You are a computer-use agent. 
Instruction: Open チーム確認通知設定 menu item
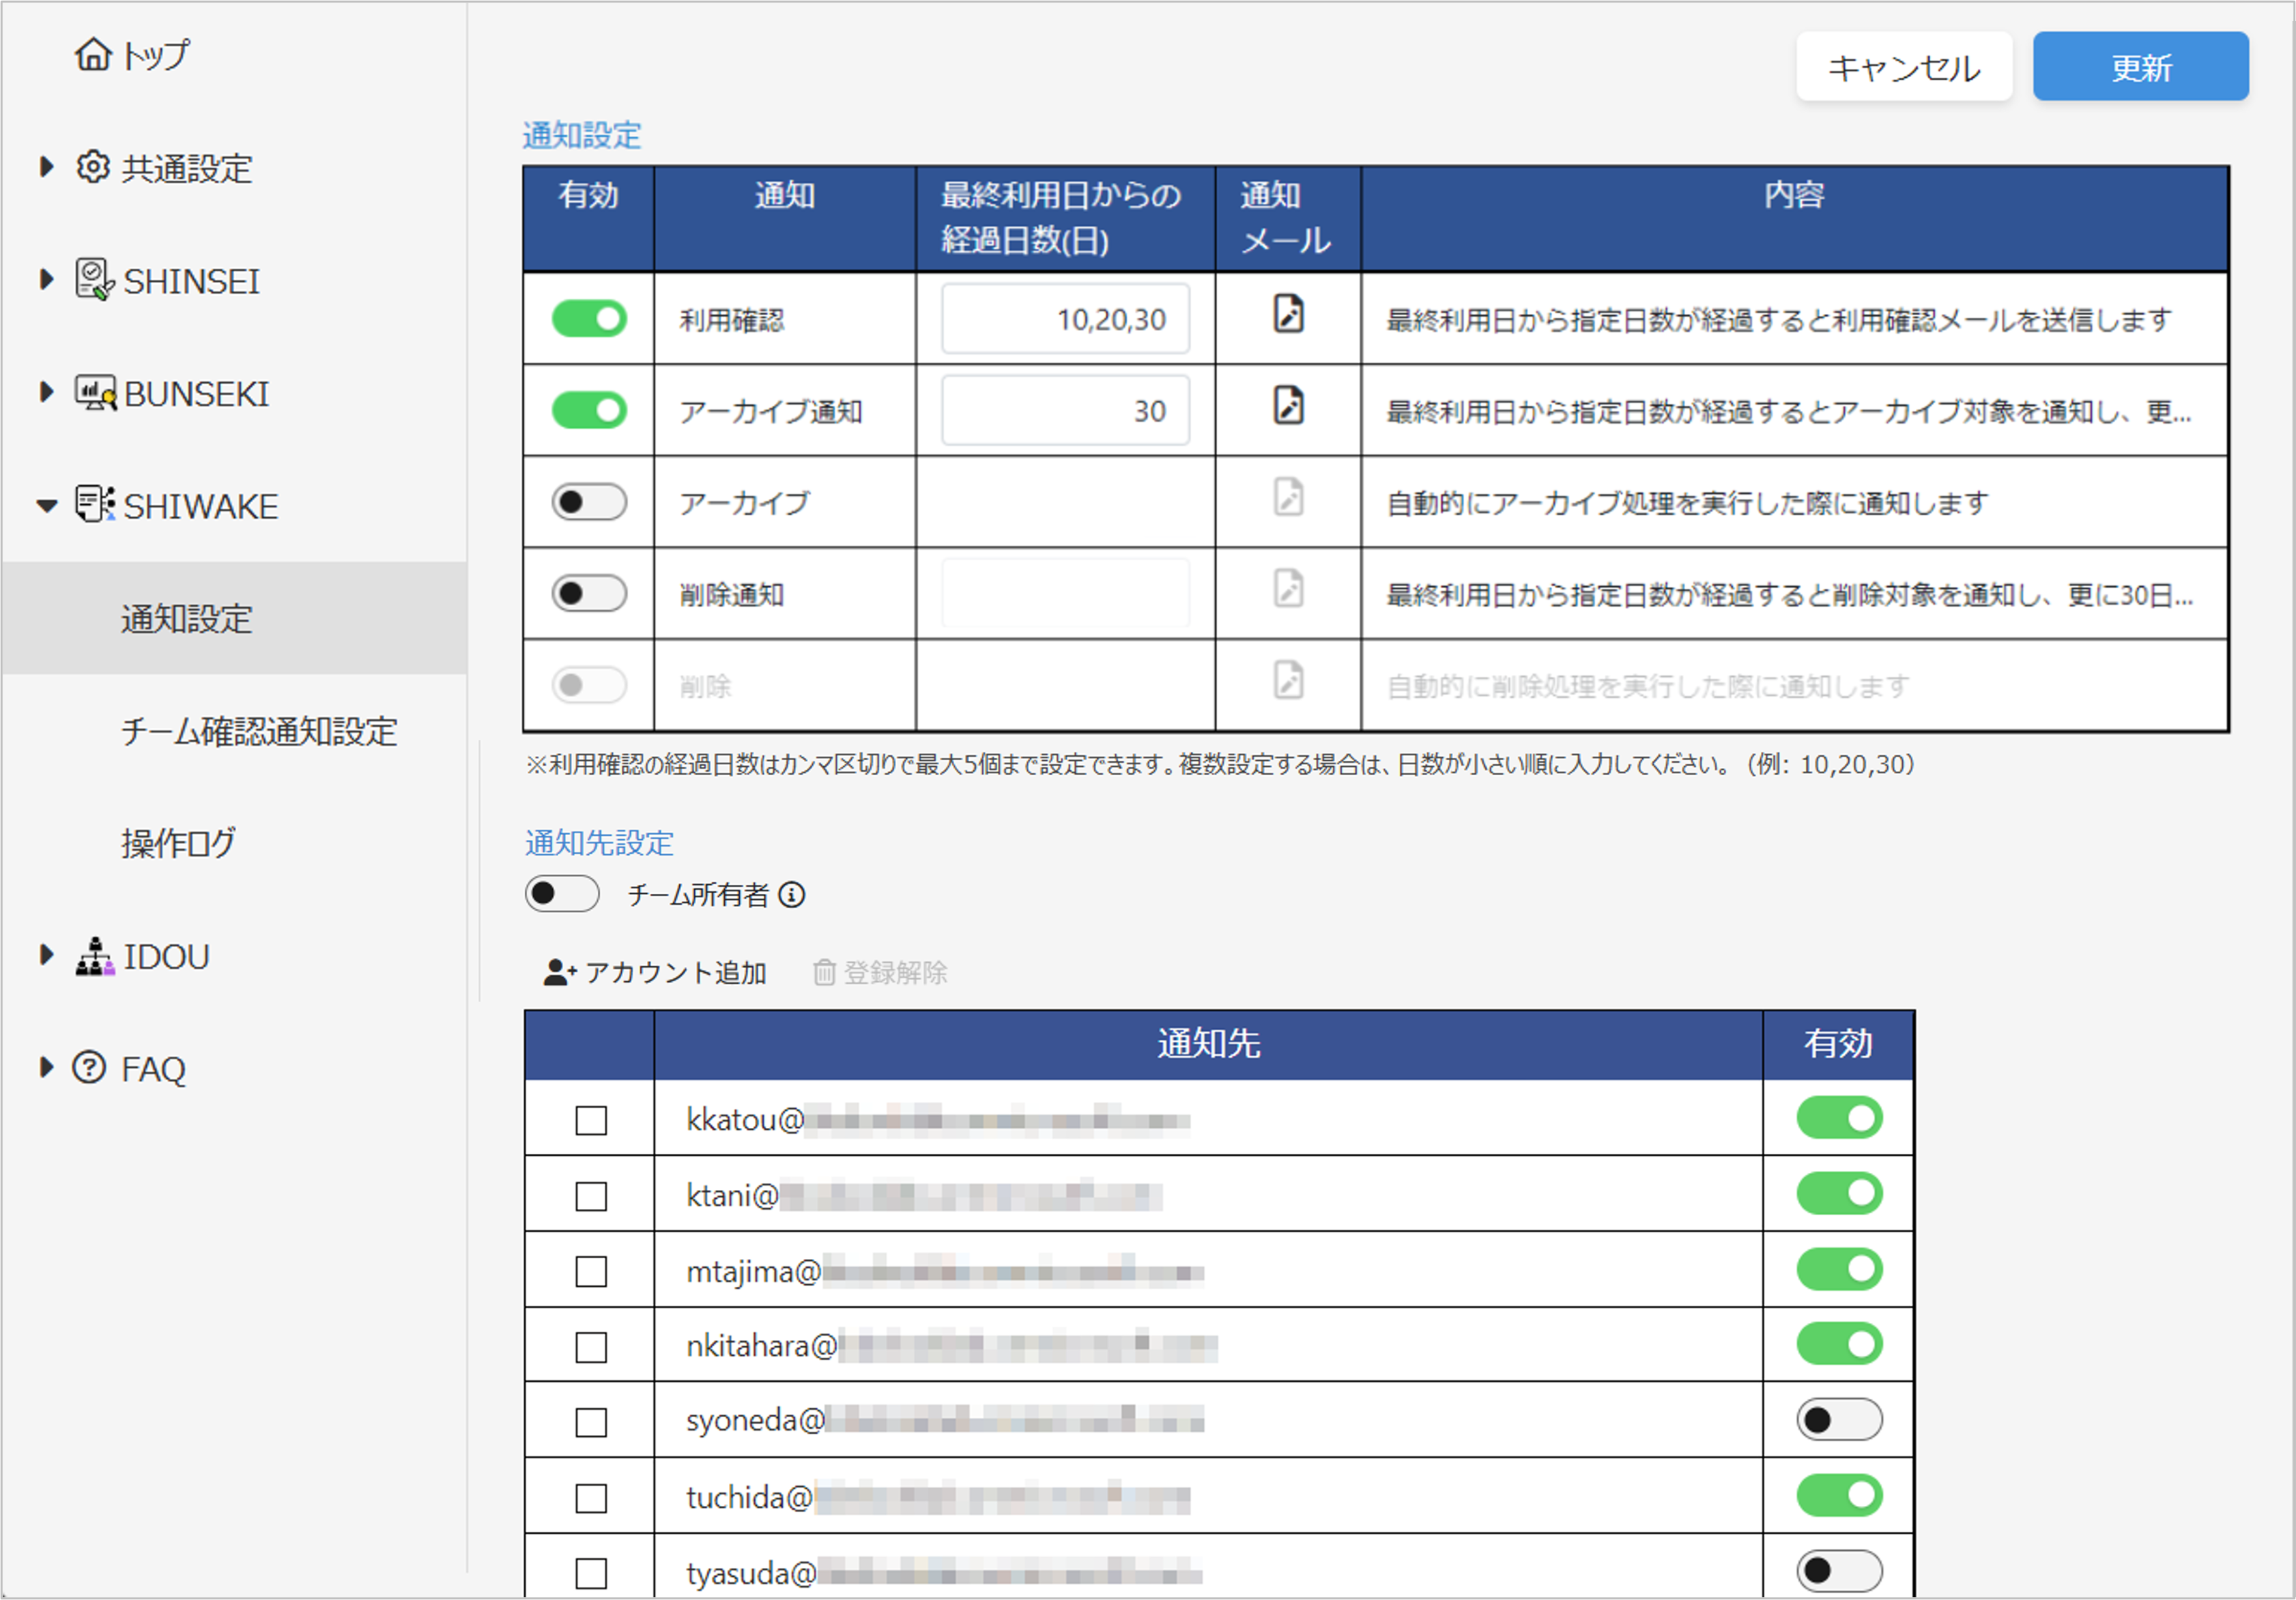coord(259,731)
